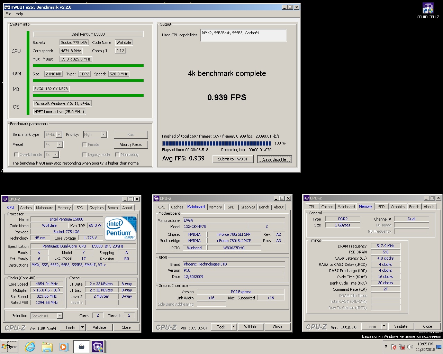
Task: Open the CPUID CPU-Z desktop shortcut
Action: point(428,11)
